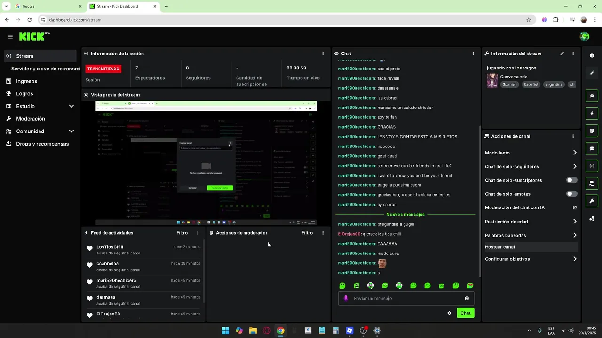Click the Spanish stream tag
Image resolution: width=602 pixels, height=338 pixels.
pyautogui.click(x=509, y=84)
